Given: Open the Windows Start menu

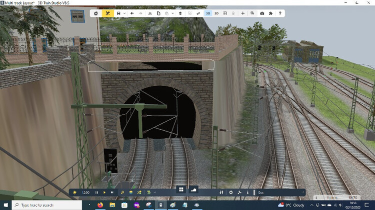Looking at the screenshot, I should tap(5, 205).
